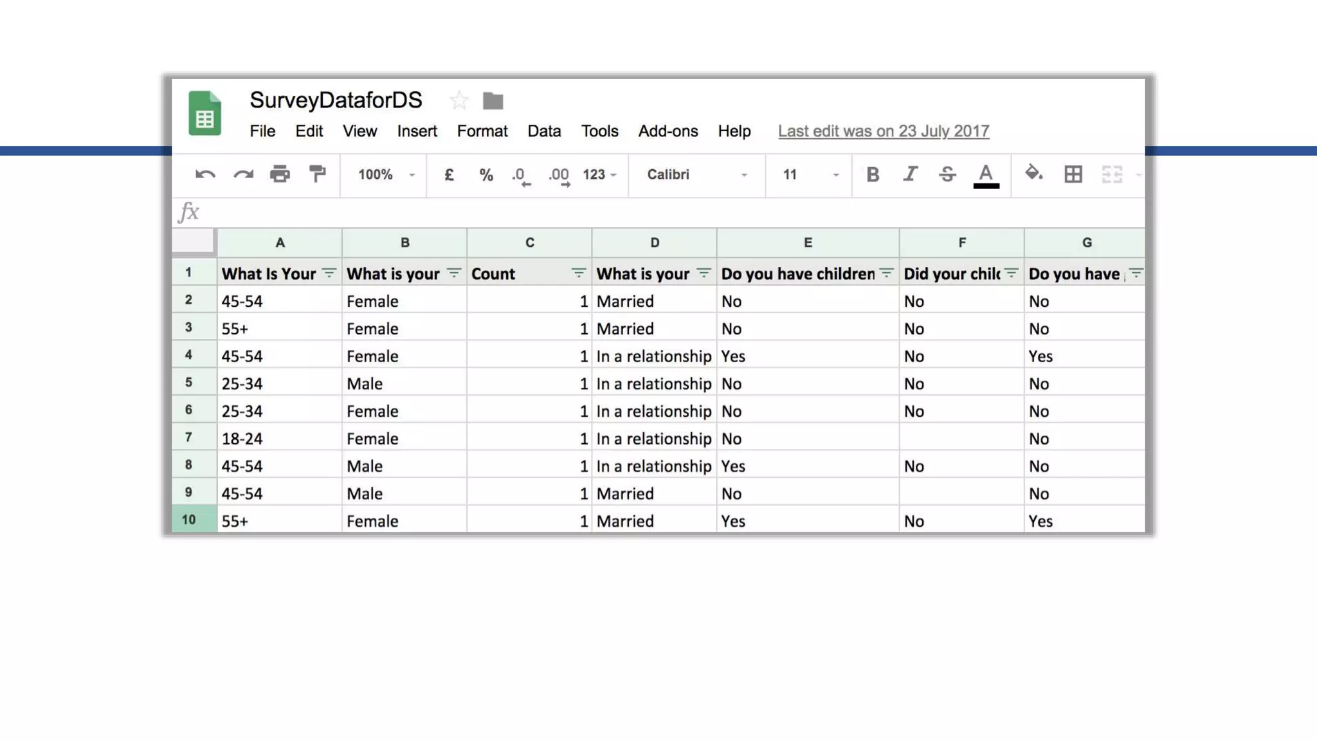Open the 100% zoom dropdown
1317x741 pixels.
coord(386,175)
